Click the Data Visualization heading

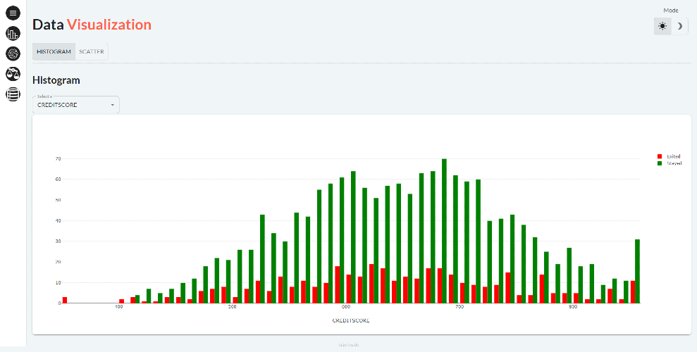[x=92, y=25]
